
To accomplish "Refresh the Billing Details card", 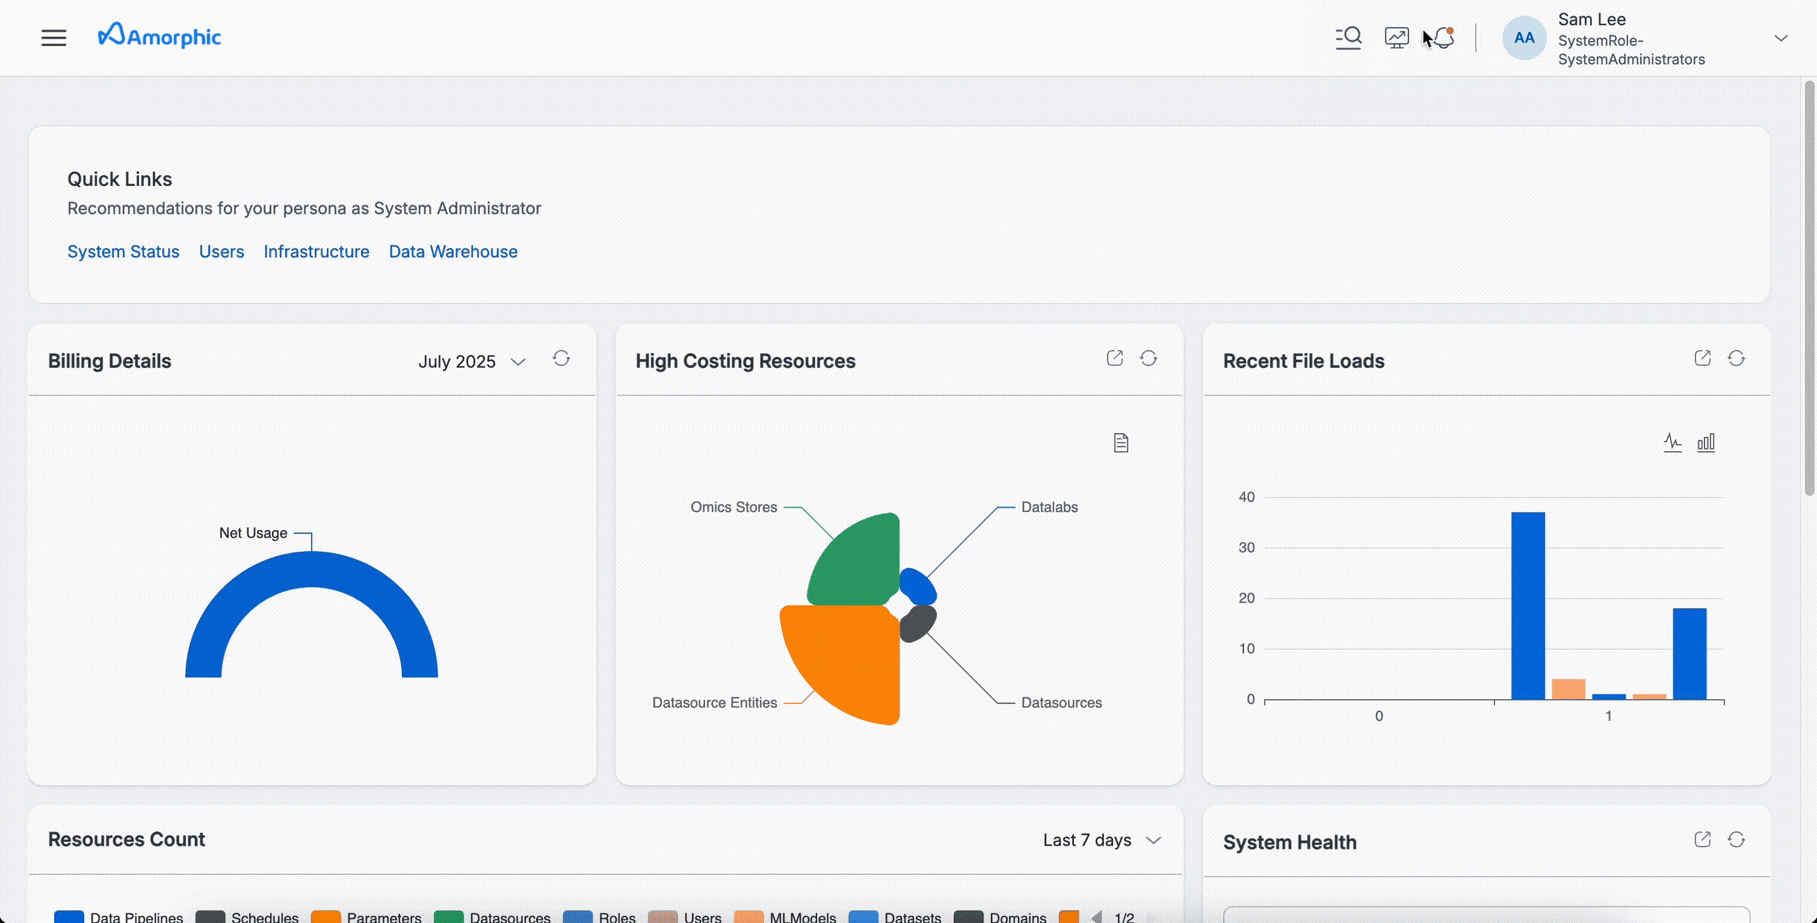I will [x=561, y=359].
